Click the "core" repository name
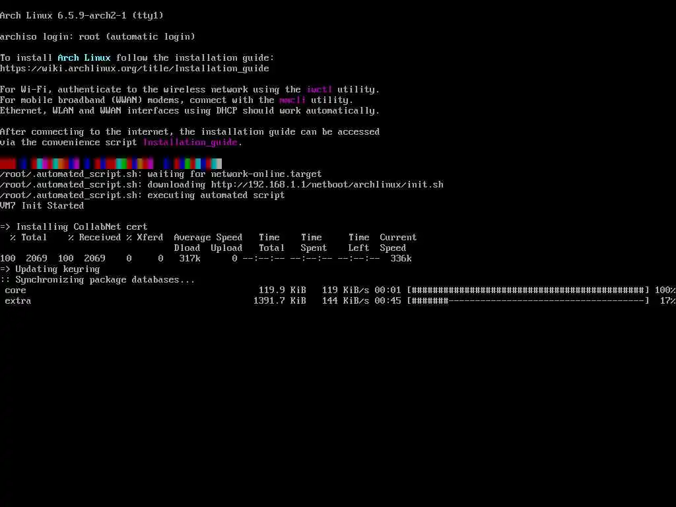This screenshot has width=676, height=507. [16, 290]
